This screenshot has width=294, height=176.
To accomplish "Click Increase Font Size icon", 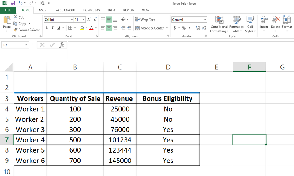I will click(x=89, y=20).
